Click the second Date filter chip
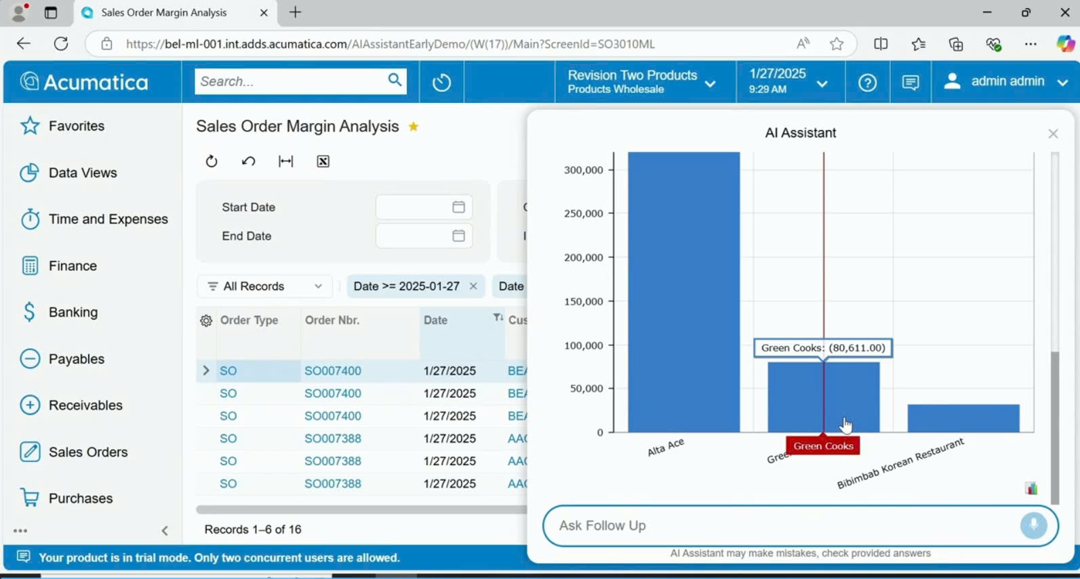The width and height of the screenshot is (1080, 579). pyautogui.click(x=510, y=286)
